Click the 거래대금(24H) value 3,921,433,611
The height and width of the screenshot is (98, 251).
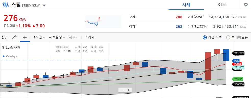coord(226,26)
